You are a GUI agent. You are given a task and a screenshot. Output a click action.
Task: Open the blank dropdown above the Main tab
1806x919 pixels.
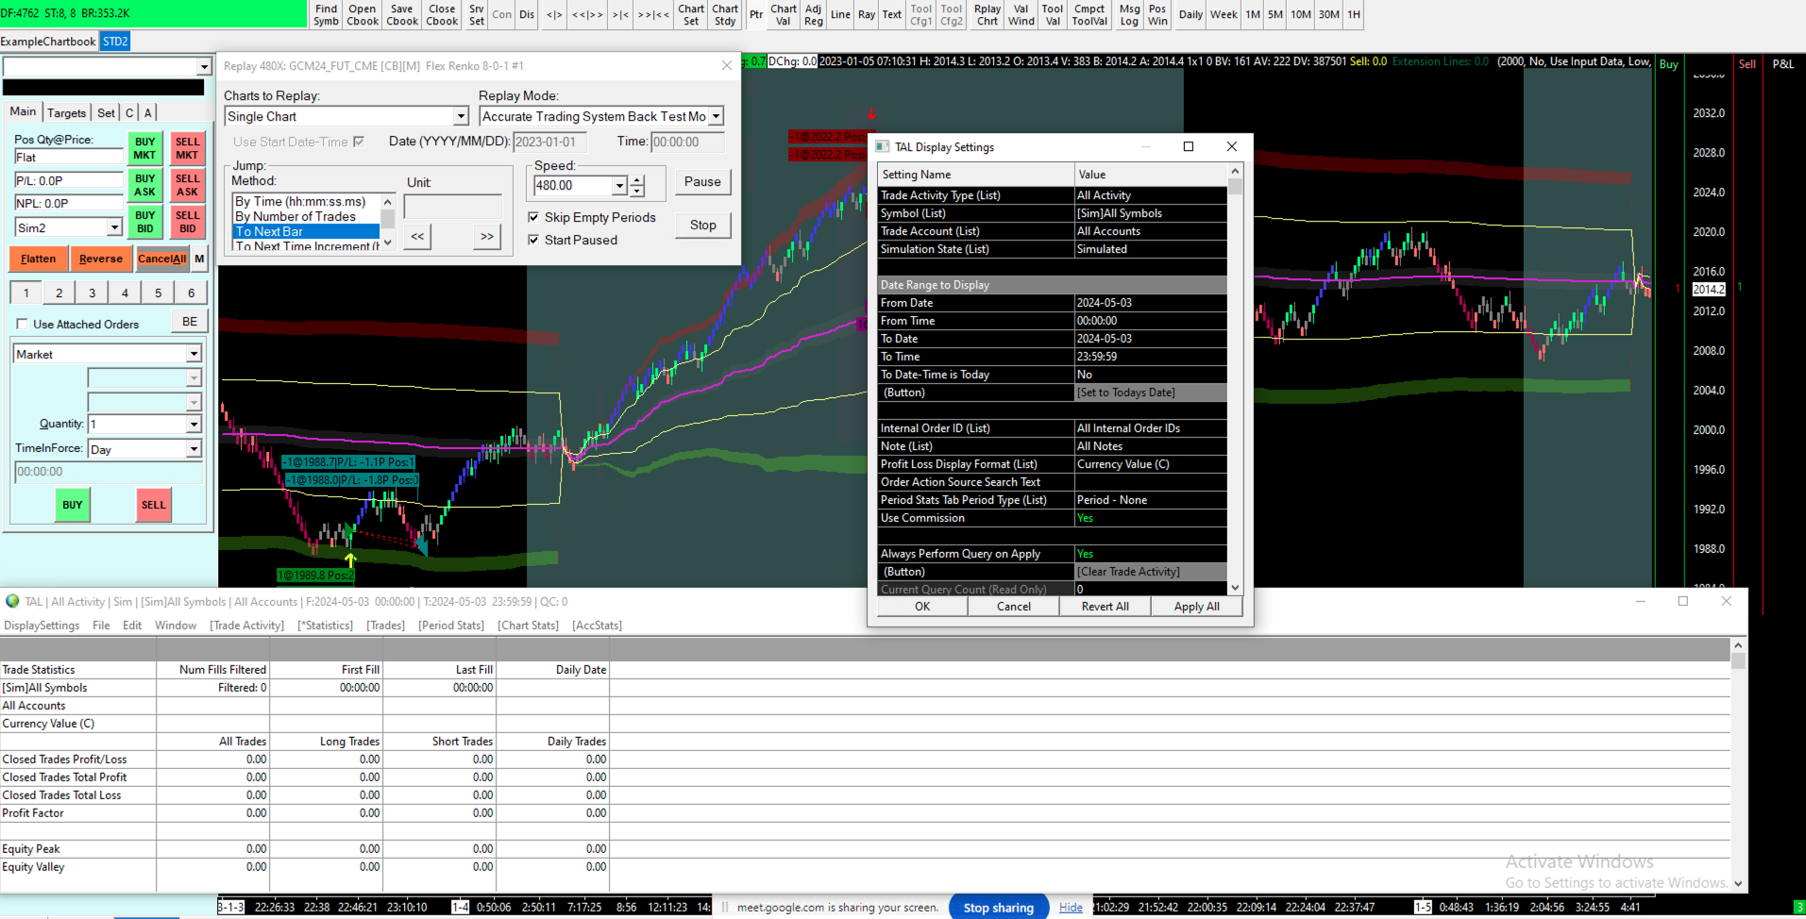pyautogui.click(x=204, y=66)
